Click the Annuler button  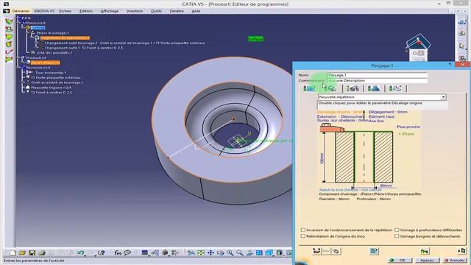[454, 260]
